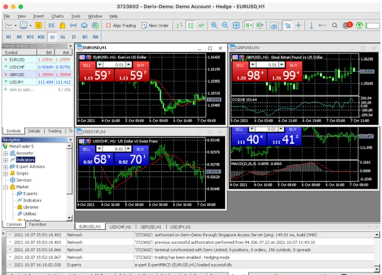Open the Insert menu
Image resolution: width=382 pixels, height=275 pixels.
click(38, 16)
